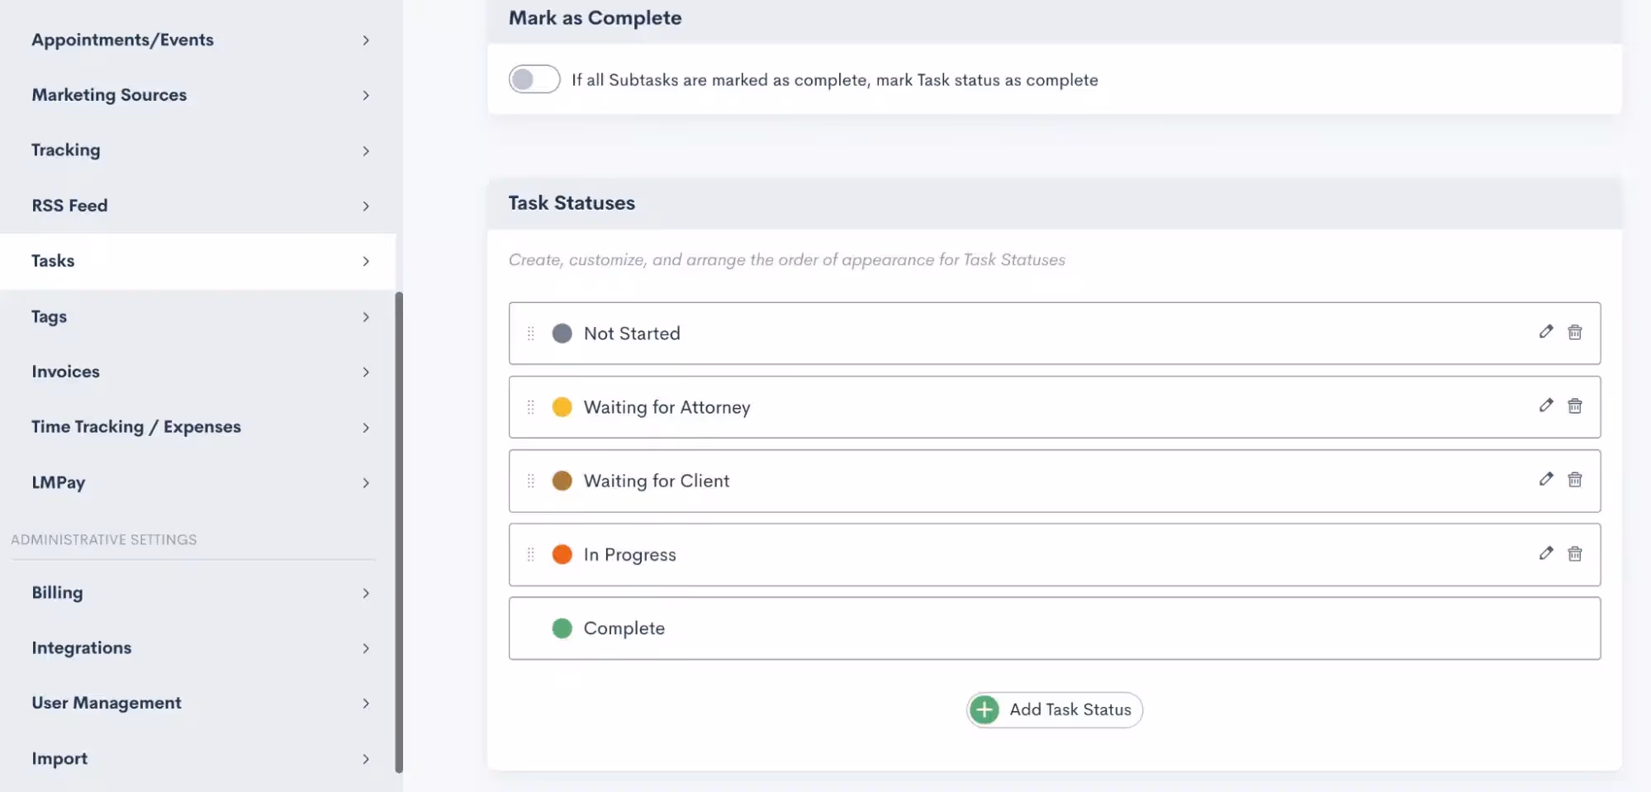Delete the Waiting for Attorney status
Viewport: 1651px width, 792px height.
pos(1575,405)
